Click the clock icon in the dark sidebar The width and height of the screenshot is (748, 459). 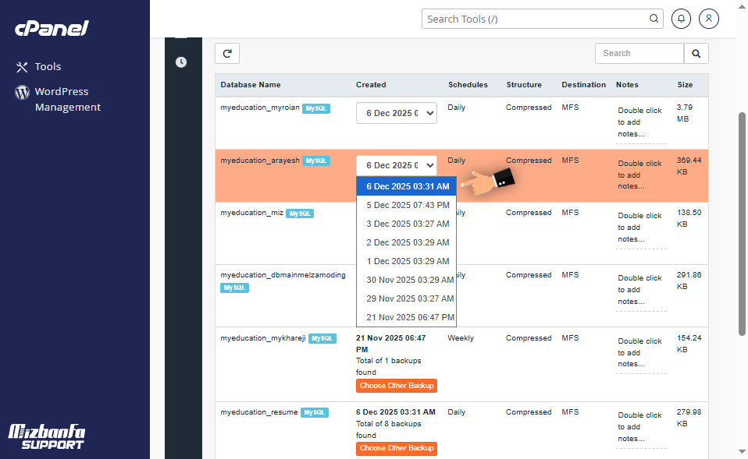(x=181, y=62)
